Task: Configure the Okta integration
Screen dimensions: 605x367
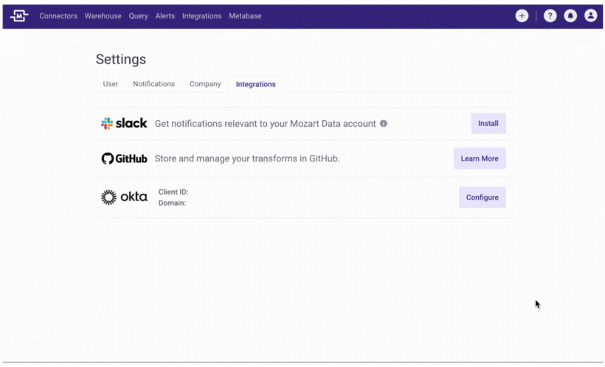Action: point(482,198)
